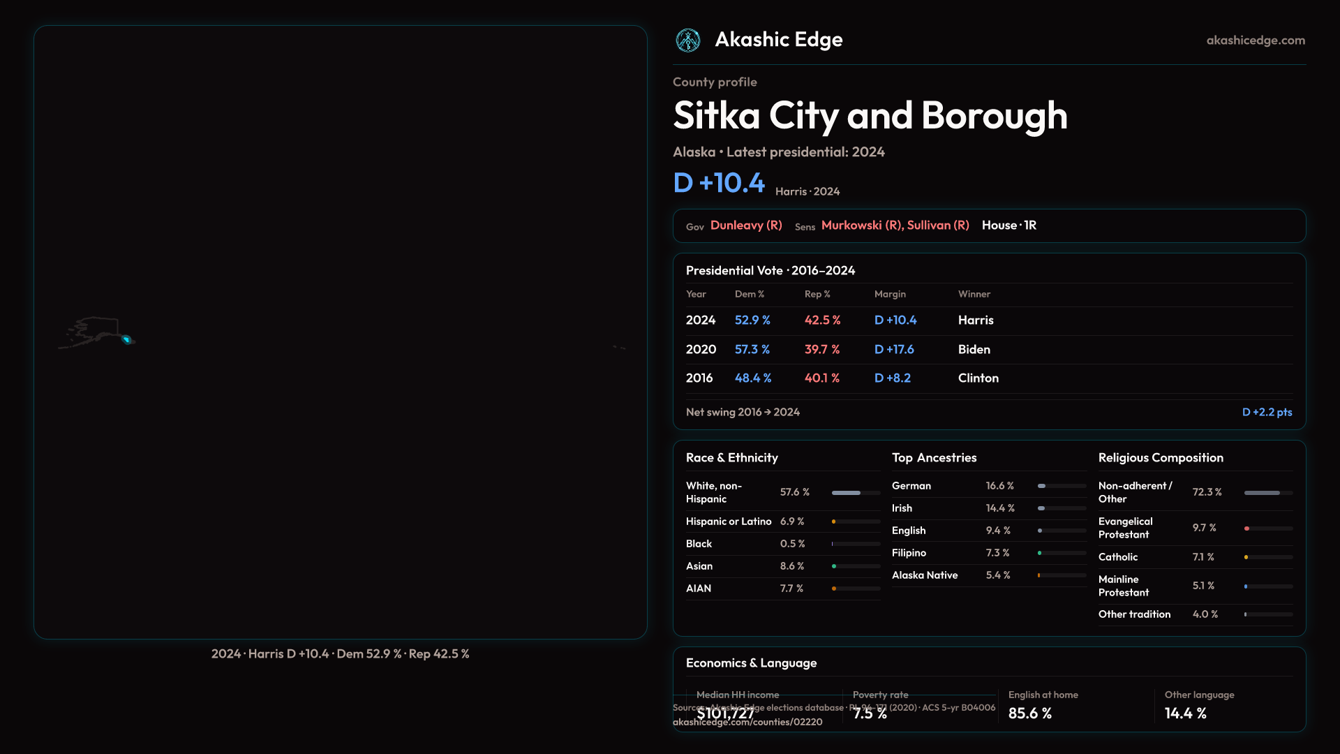Click the highlighted Sitka marker on the map

coord(126,340)
